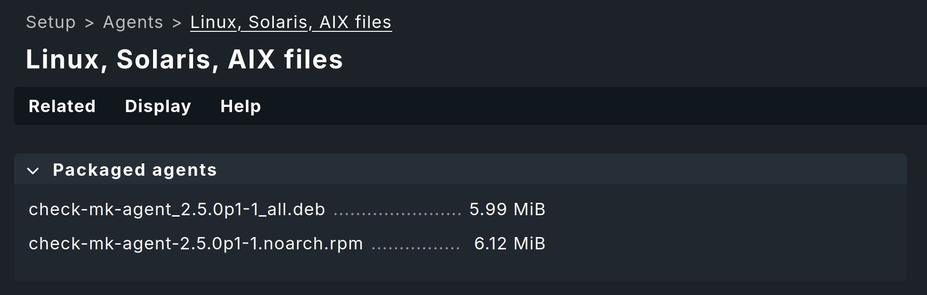Click the downward chevron beside Packaged agents
Image resolution: width=927 pixels, height=295 pixels.
[x=33, y=171]
